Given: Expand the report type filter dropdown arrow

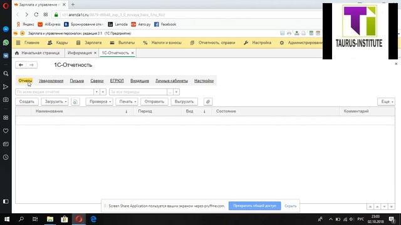Looking at the screenshot, I should click(x=96, y=92).
